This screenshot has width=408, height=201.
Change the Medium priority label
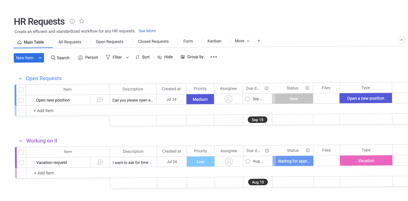(200, 99)
